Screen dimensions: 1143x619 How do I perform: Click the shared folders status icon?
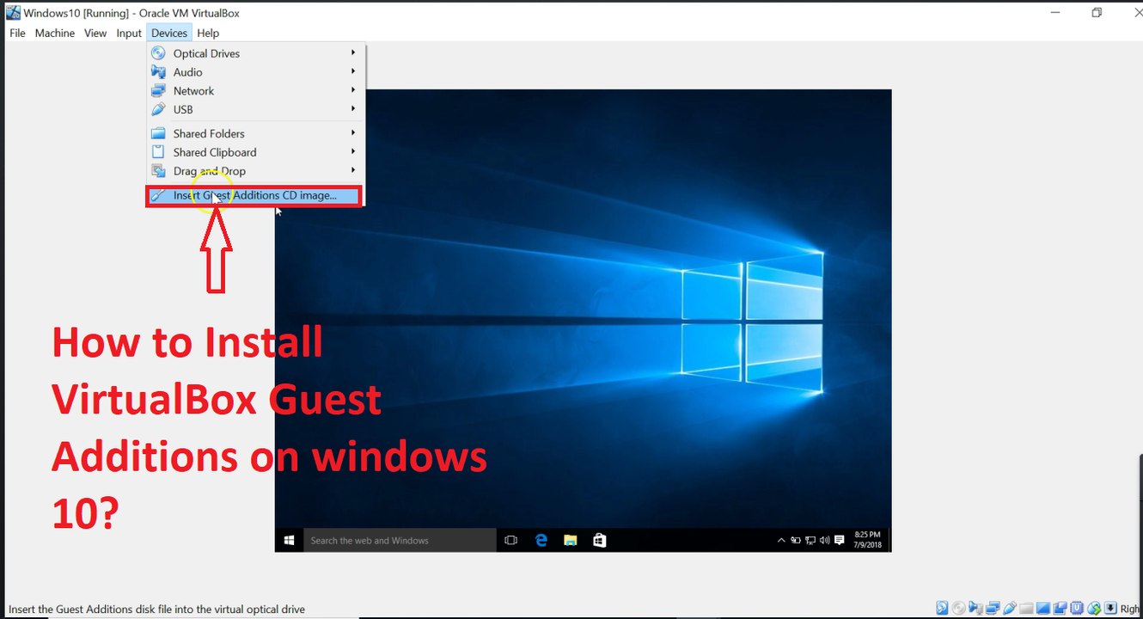[x=1026, y=609]
